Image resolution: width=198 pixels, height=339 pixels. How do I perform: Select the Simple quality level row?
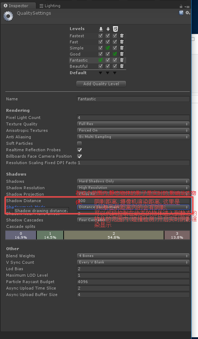[98, 48]
